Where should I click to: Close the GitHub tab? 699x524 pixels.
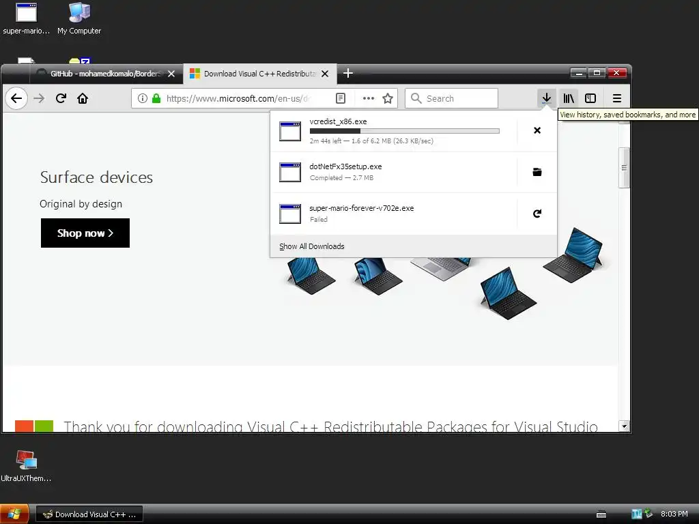coord(171,74)
